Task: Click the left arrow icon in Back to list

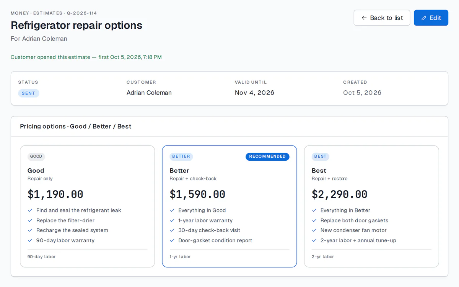Action: pyautogui.click(x=364, y=18)
